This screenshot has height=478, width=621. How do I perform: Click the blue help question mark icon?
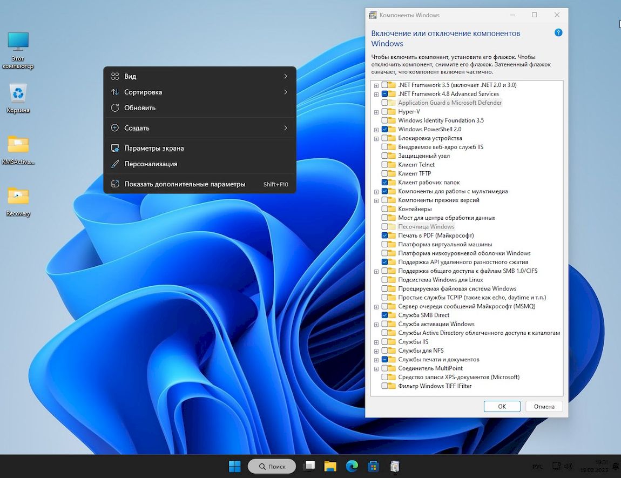click(558, 33)
